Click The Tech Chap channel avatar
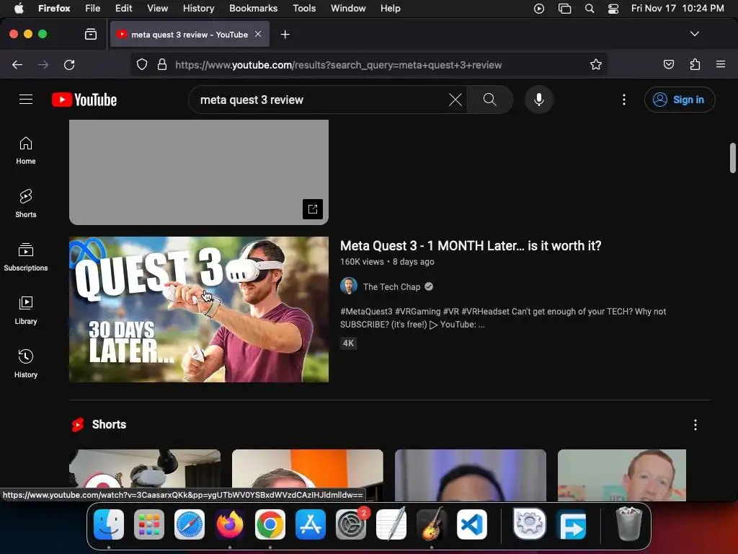This screenshot has width=738, height=554. pyautogui.click(x=349, y=286)
